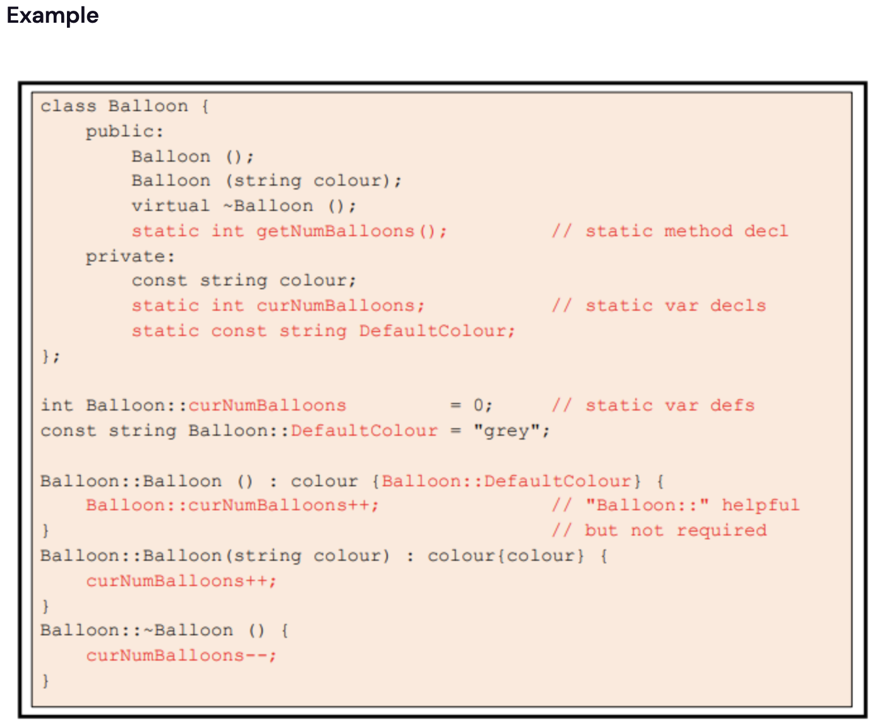Click the "public:" access specifier
This screenshot has height=725, width=893.
click(124, 131)
